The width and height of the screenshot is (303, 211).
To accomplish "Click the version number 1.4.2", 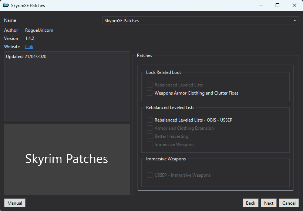I will [x=30, y=38].
